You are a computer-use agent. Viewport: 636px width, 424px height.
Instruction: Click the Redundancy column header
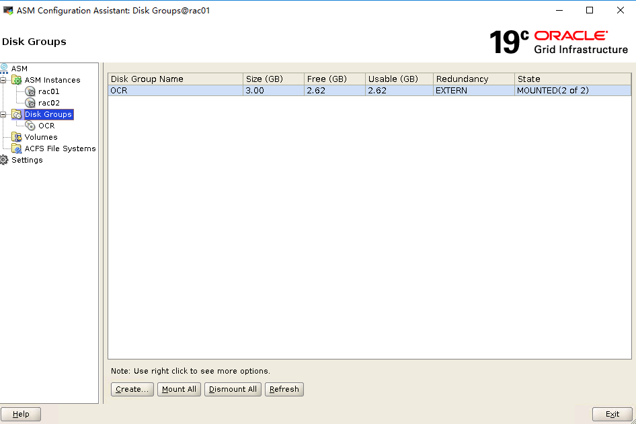474,79
